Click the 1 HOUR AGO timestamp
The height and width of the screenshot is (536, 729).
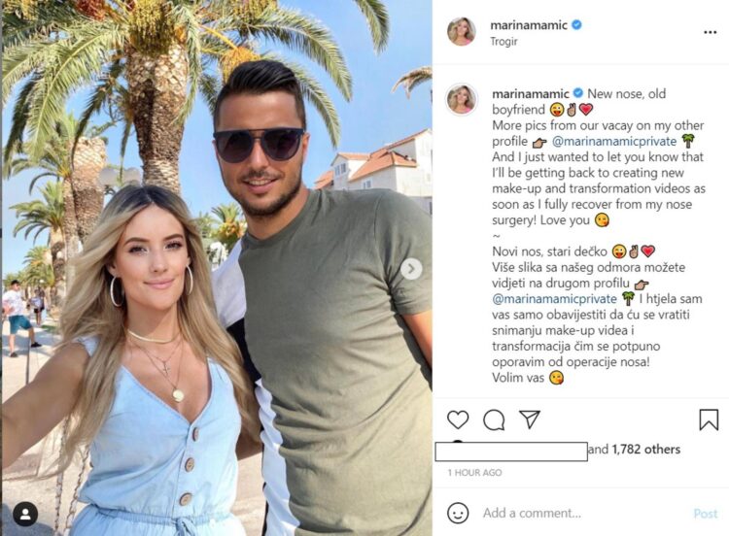tap(474, 472)
